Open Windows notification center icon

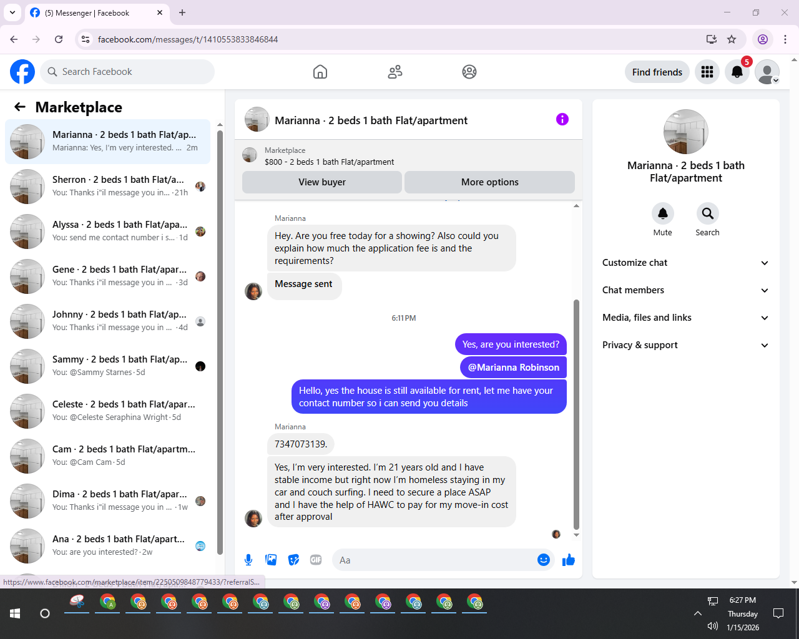(x=778, y=613)
